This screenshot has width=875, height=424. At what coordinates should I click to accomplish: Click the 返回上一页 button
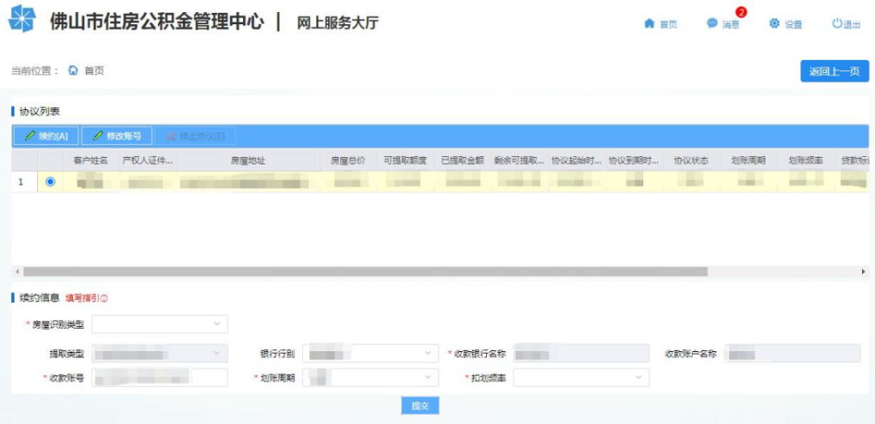(x=835, y=71)
